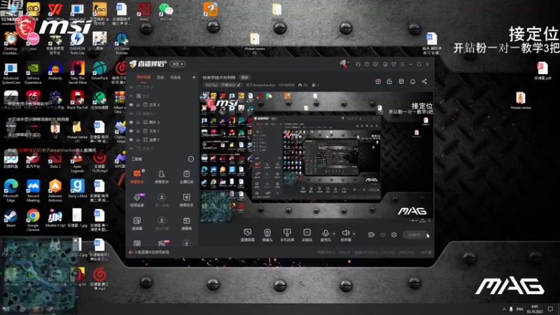Open the 视频连麦 video co-stream tool
The height and width of the screenshot is (315, 560).
(136, 200)
